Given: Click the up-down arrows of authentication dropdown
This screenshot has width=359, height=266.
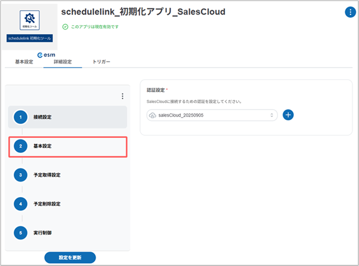Looking at the screenshot, I should coord(271,114).
